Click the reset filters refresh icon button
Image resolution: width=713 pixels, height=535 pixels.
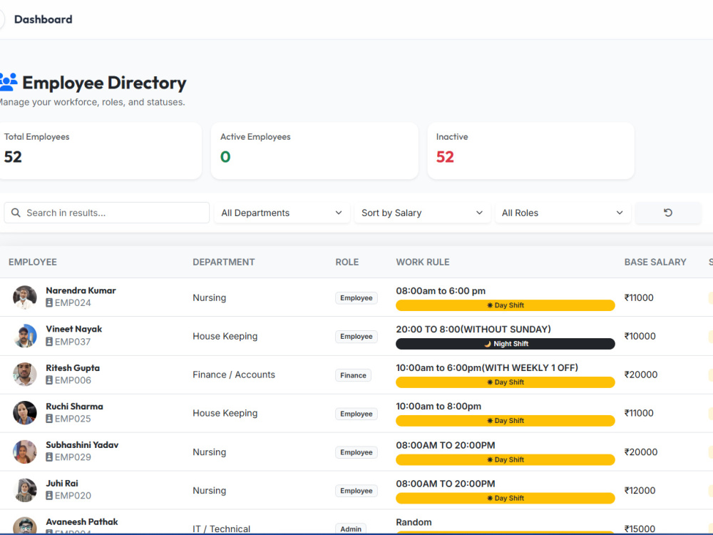tap(667, 213)
